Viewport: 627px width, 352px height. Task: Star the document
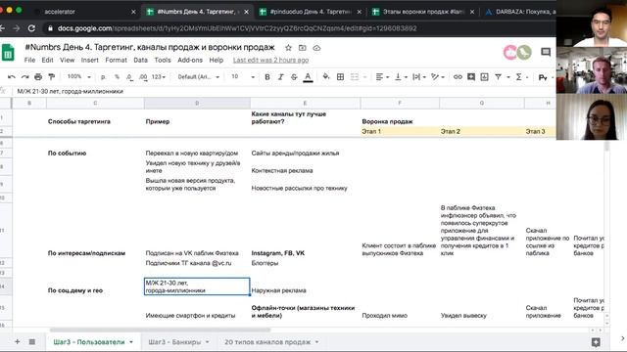(288, 48)
